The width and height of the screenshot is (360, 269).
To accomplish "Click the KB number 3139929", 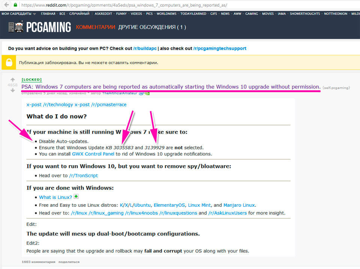I will [x=154, y=148].
